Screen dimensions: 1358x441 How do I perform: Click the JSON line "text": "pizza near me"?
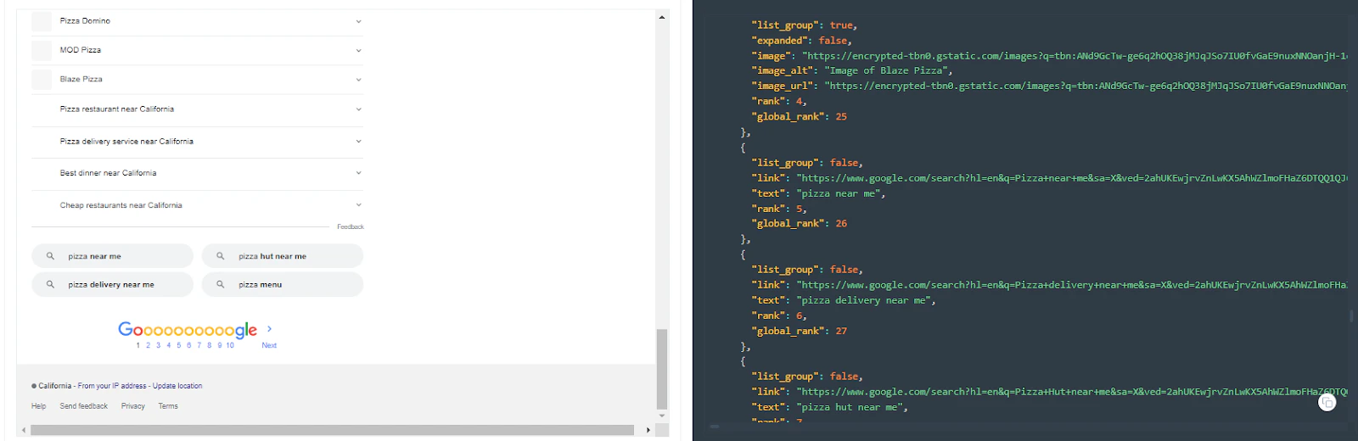[818, 193]
